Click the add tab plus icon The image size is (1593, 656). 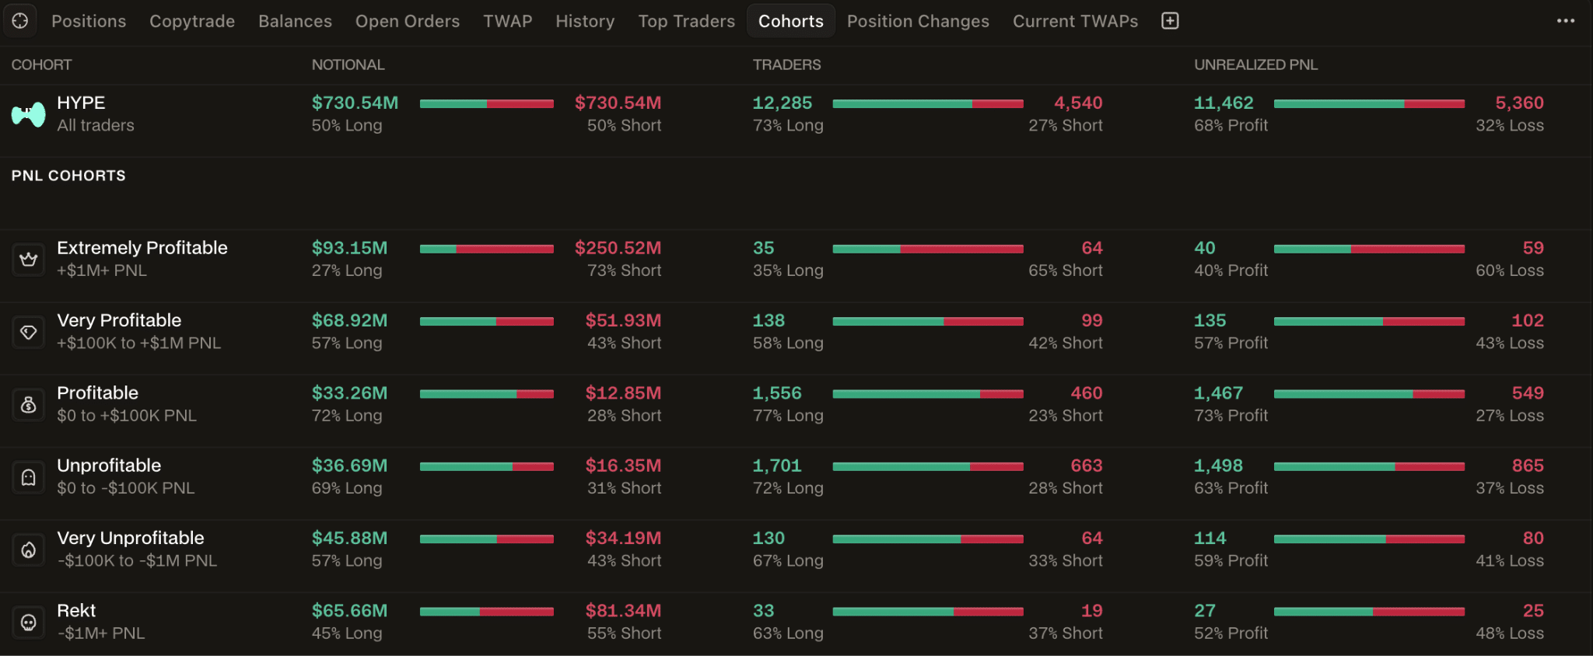[x=1170, y=21]
